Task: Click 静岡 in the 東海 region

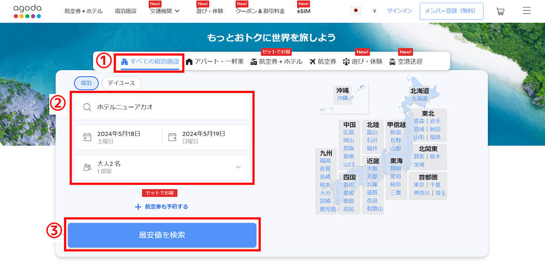Action: pyautogui.click(x=396, y=168)
